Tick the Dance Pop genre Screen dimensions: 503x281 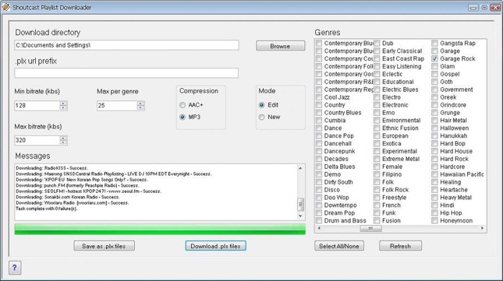[x=319, y=136]
